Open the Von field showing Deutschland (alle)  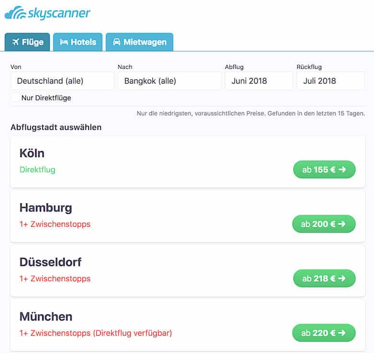click(x=62, y=81)
